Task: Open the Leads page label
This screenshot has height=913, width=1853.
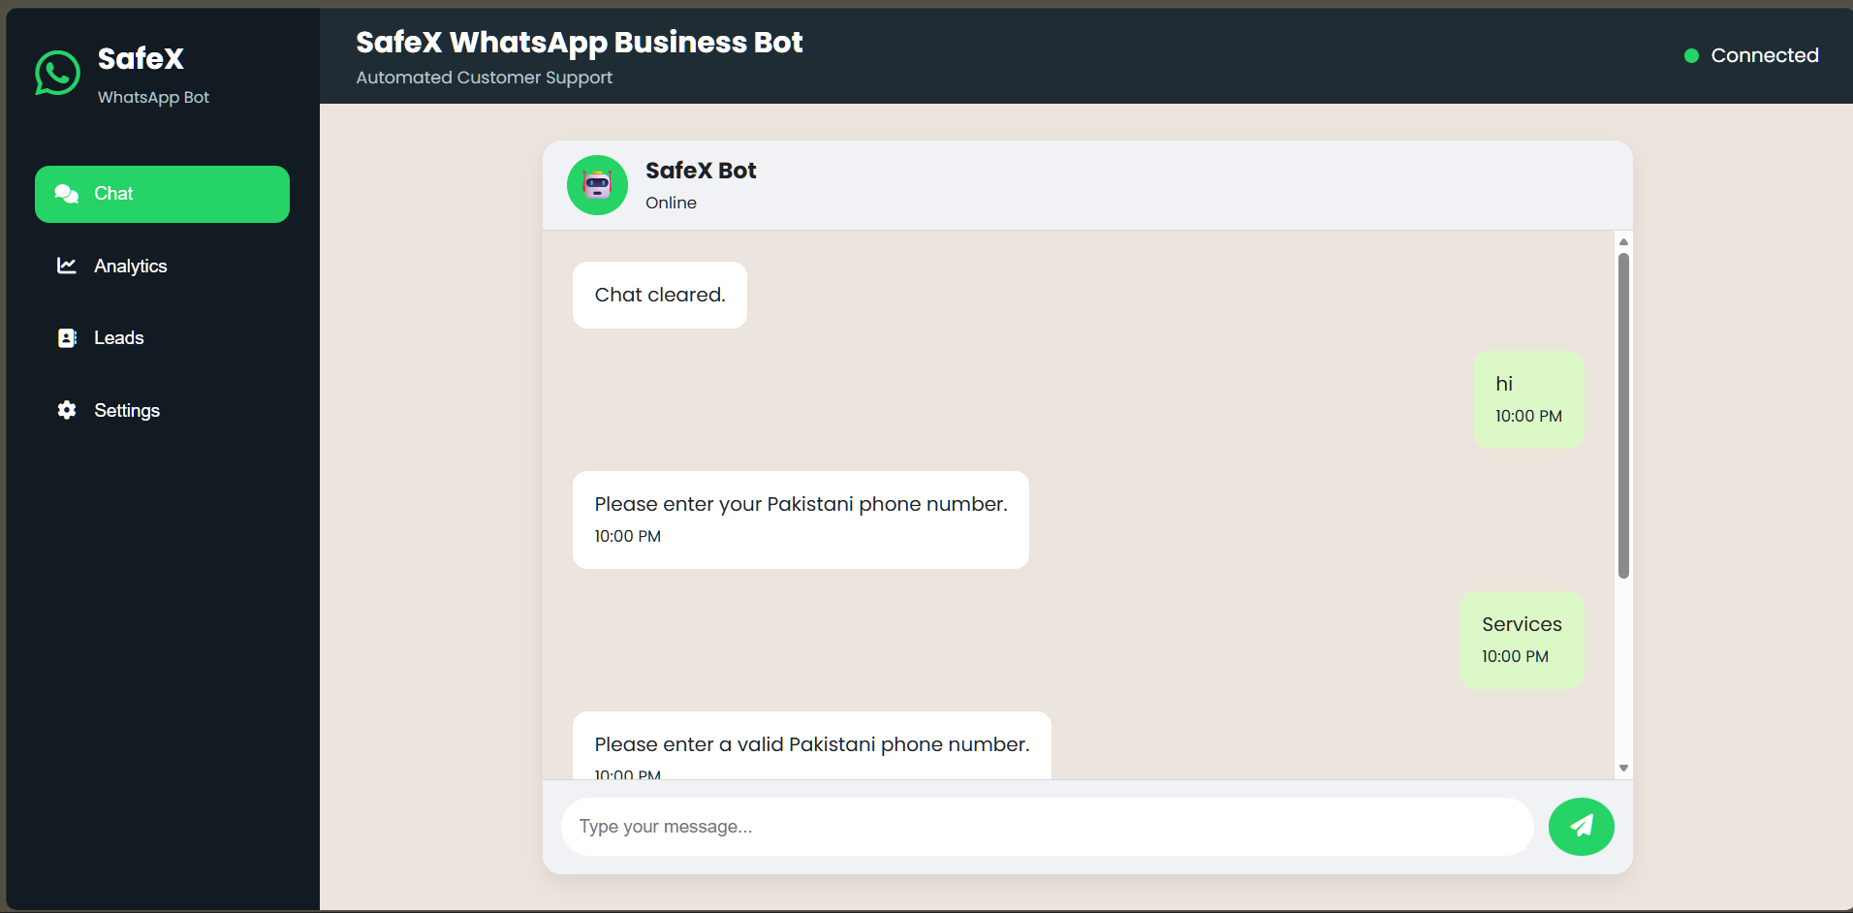Action: pyautogui.click(x=119, y=338)
